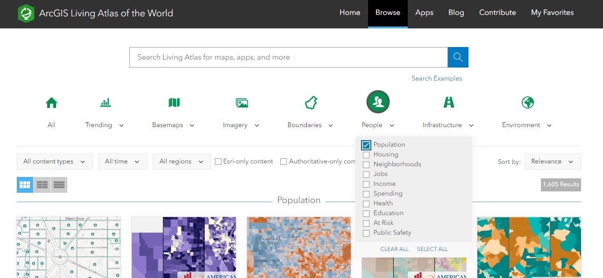Switch to list view layout
The width and height of the screenshot is (603, 278).
pyautogui.click(x=42, y=185)
